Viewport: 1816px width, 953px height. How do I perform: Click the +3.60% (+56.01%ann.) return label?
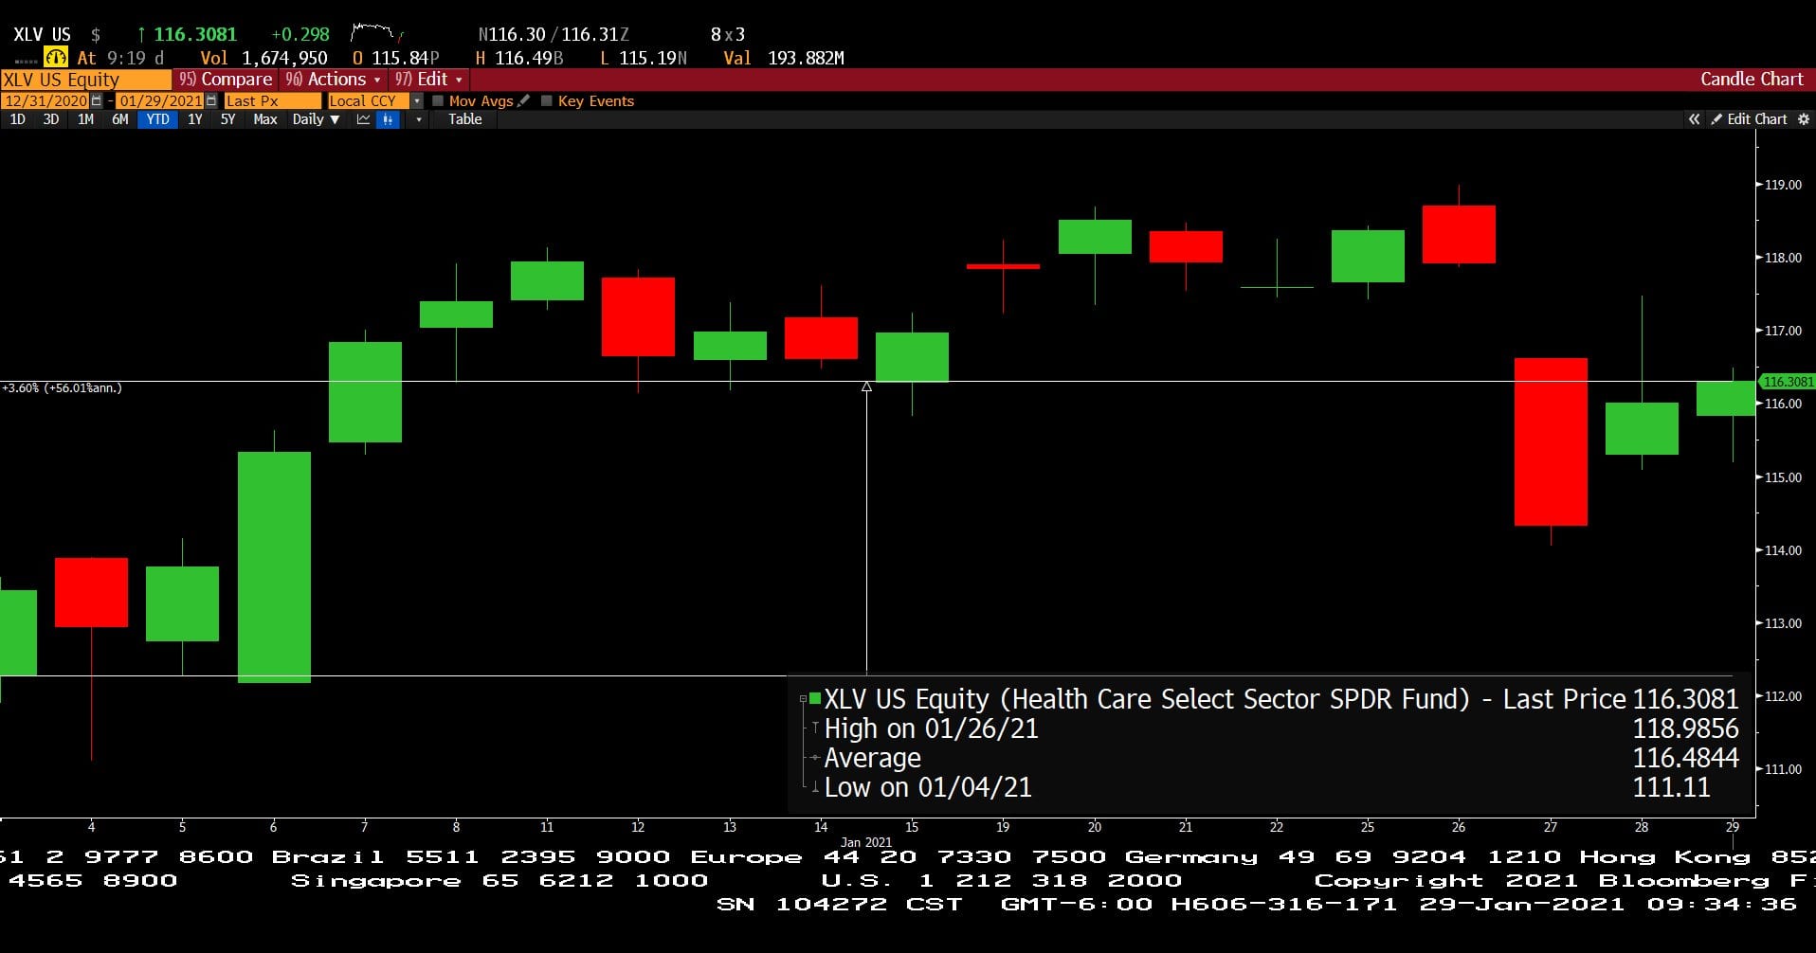[62, 387]
